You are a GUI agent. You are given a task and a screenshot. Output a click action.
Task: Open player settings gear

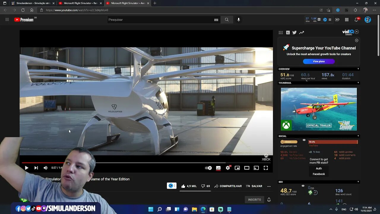(228, 168)
